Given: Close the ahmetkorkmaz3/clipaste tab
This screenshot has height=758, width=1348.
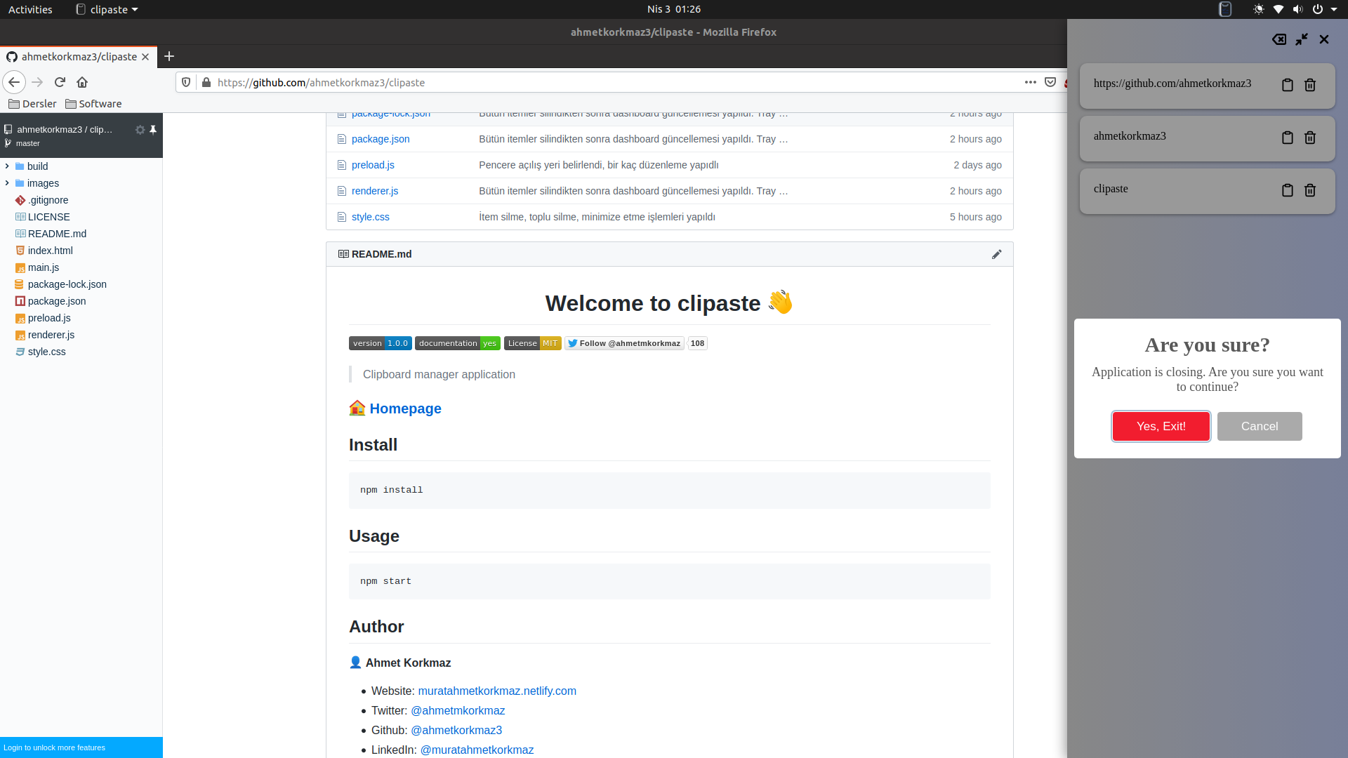Looking at the screenshot, I should (x=145, y=57).
